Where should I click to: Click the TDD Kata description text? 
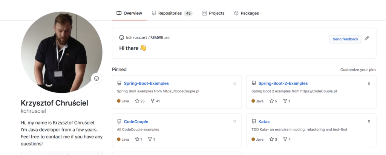299,130
